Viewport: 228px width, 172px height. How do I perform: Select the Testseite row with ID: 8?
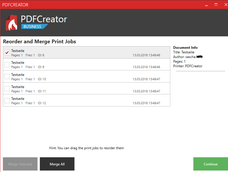pos(87,53)
